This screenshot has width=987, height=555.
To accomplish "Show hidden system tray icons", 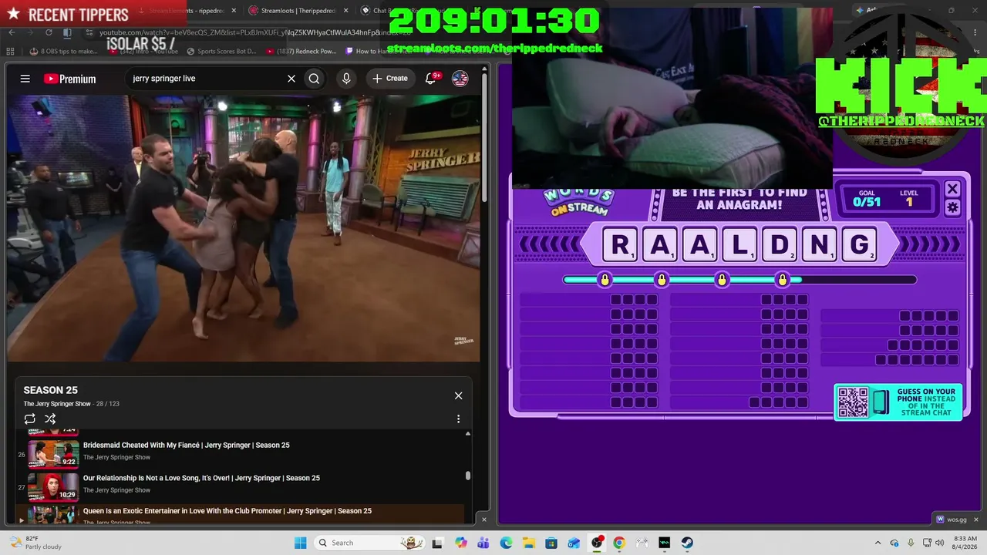I will pyautogui.click(x=878, y=543).
